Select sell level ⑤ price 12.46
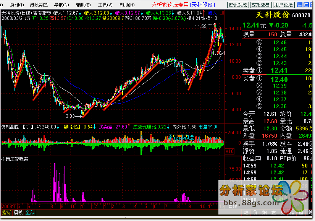This screenshot has height=221, width=315. coord(280,42)
